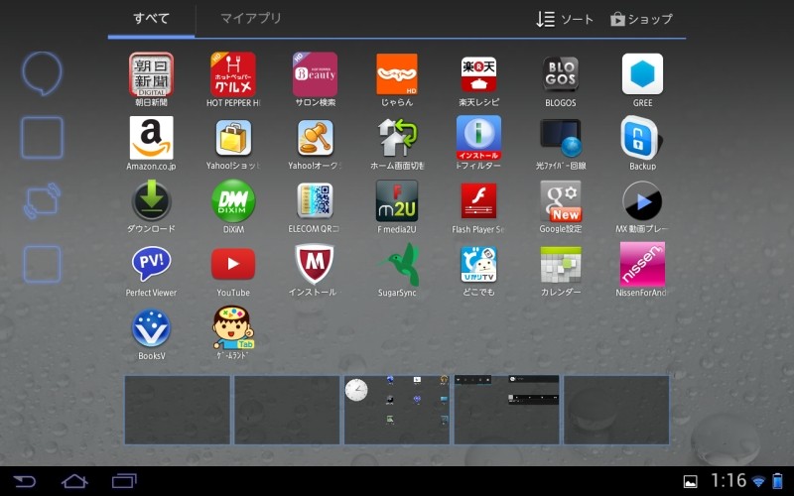This screenshot has height=496, width=794.
Task: Switch to the すべて tab
Action: point(151,19)
